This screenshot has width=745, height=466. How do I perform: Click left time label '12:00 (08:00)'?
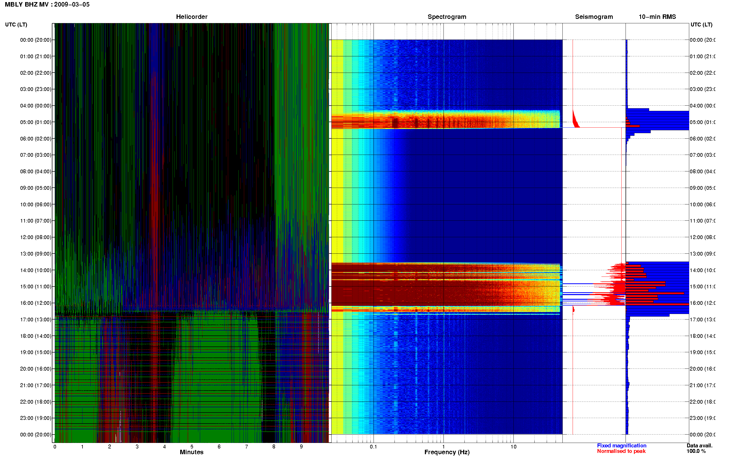tap(36, 237)
